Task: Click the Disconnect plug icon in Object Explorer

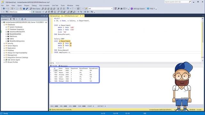Action: tap(14, 19)
